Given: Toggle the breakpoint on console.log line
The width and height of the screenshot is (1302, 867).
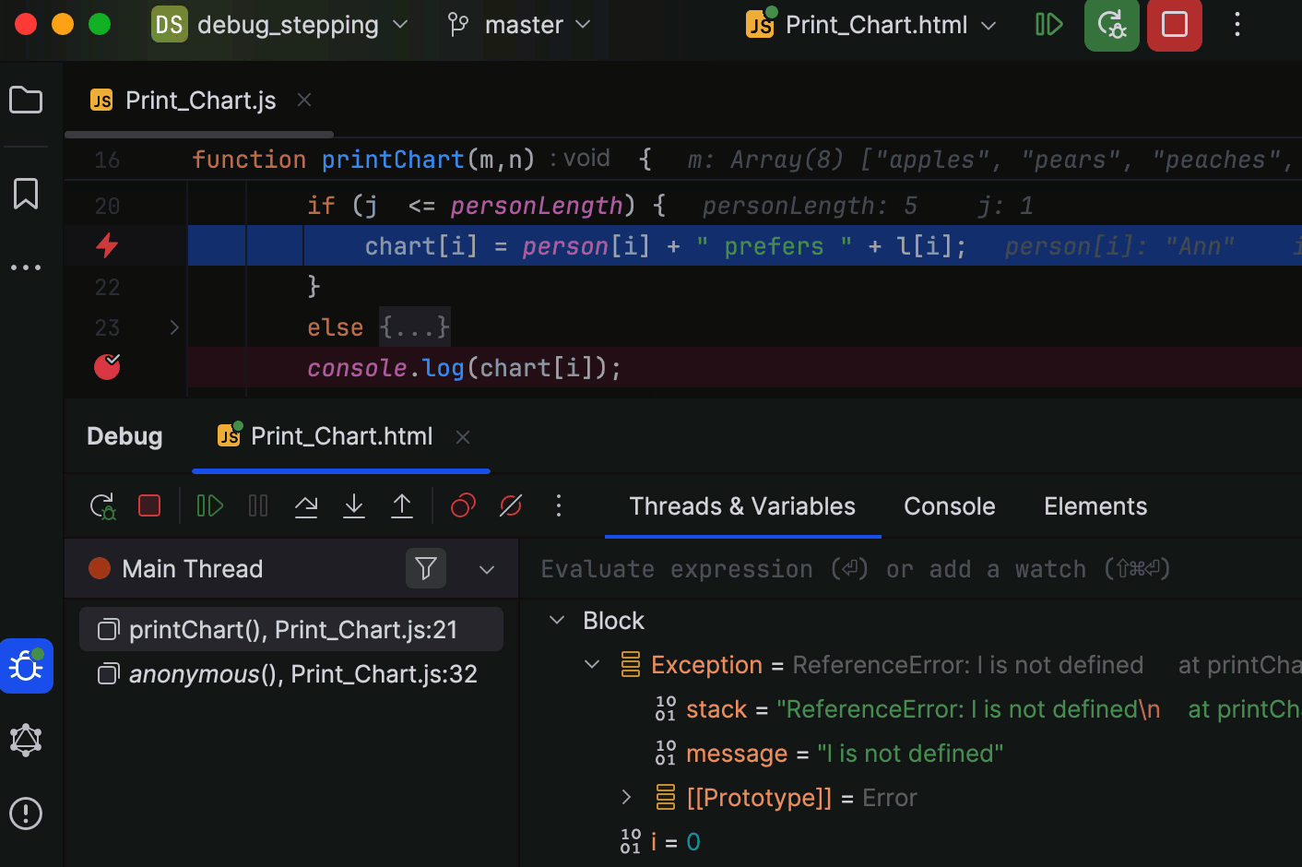Looking at the screenshot, I should tap(107, 367).
